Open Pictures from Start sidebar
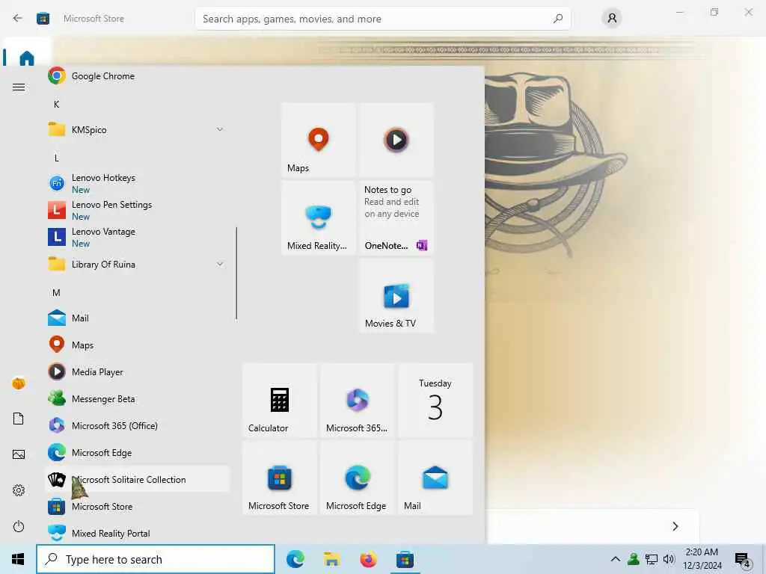 tap(19, 455)
